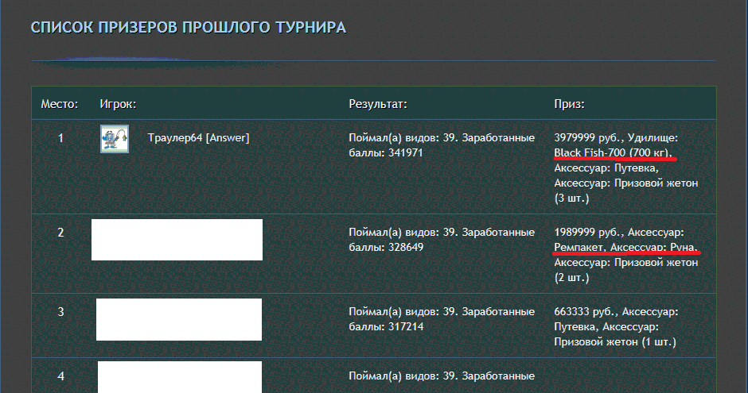Click the fourth-place hidden player box
Viewport: 748px width, 393px height.
(x=180, y=377)
